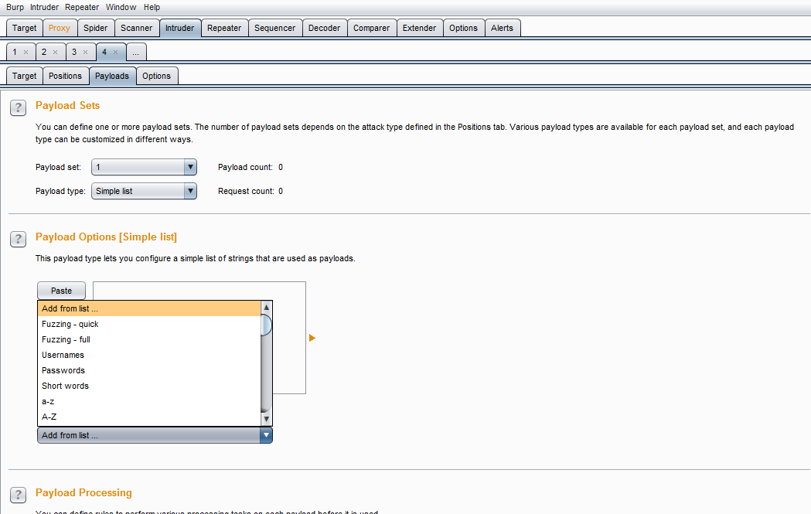The width and height of the screenshot is (811, 514).
Task: Choose Short words from the list
Action: coord(149,386)
